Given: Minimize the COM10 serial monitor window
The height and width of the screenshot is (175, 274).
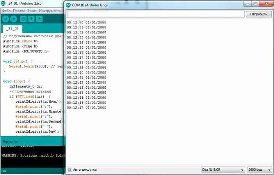Looking at the screenshot, I should tap(247, 4).
